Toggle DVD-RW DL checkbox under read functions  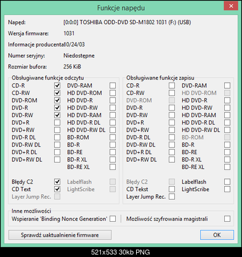[x=57, y=145]
